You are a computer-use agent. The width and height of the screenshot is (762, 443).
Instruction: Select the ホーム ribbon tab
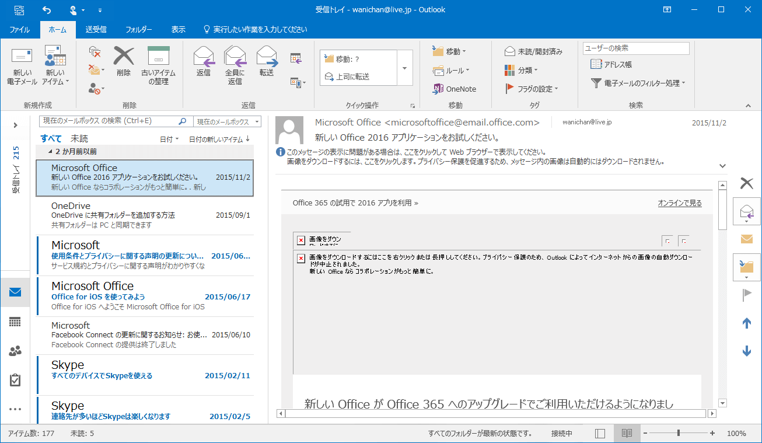tap(58, 29)
